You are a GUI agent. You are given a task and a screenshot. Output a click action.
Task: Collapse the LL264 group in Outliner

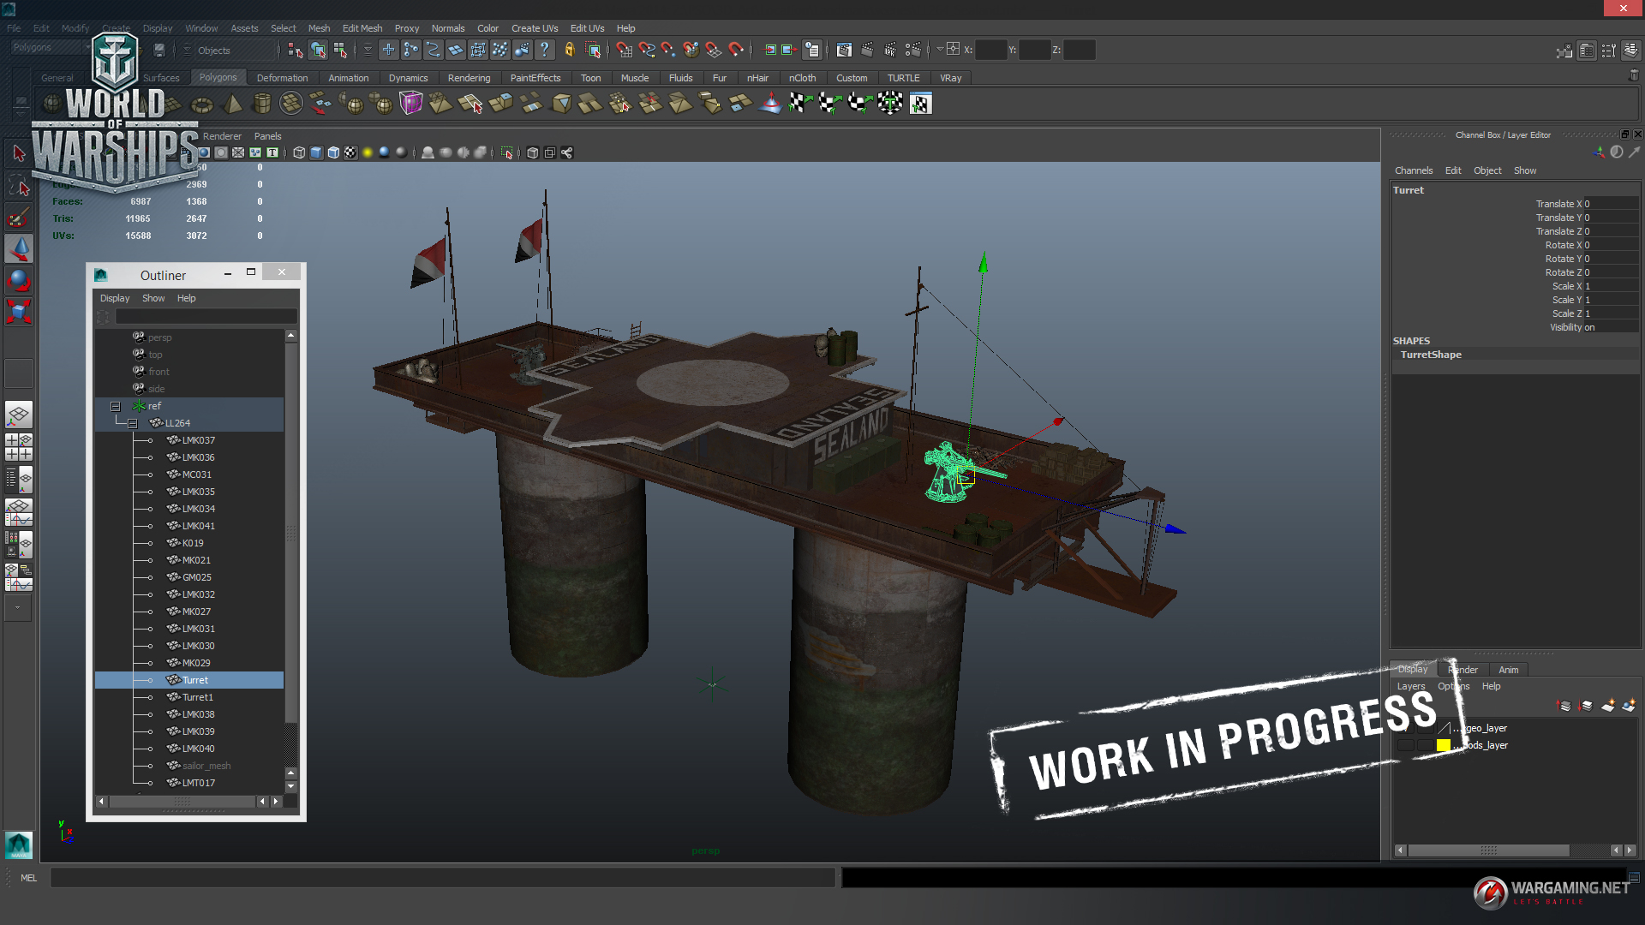coord(133,423)
